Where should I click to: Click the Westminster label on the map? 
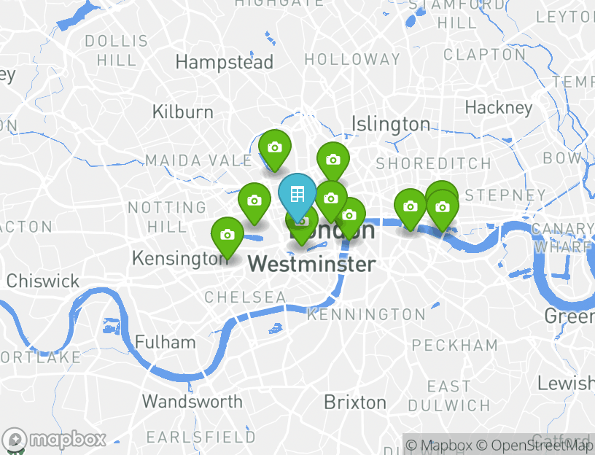312,264
